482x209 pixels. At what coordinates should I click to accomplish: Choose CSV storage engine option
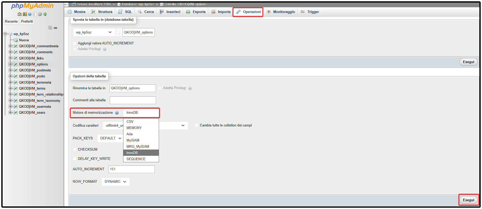(x=141, y=122)
